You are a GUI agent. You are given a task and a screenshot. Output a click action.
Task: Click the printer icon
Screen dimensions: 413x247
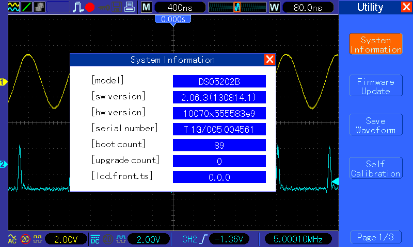click(130, 7)
